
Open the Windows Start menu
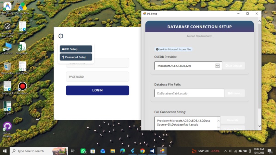tap(5, 151)
